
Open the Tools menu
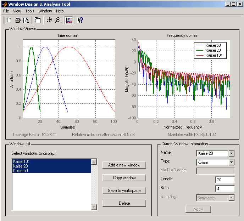click(30, 11)
